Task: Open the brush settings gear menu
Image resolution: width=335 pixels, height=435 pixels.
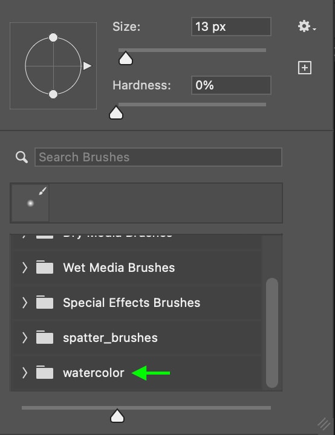Action: [x=307, y=27]
